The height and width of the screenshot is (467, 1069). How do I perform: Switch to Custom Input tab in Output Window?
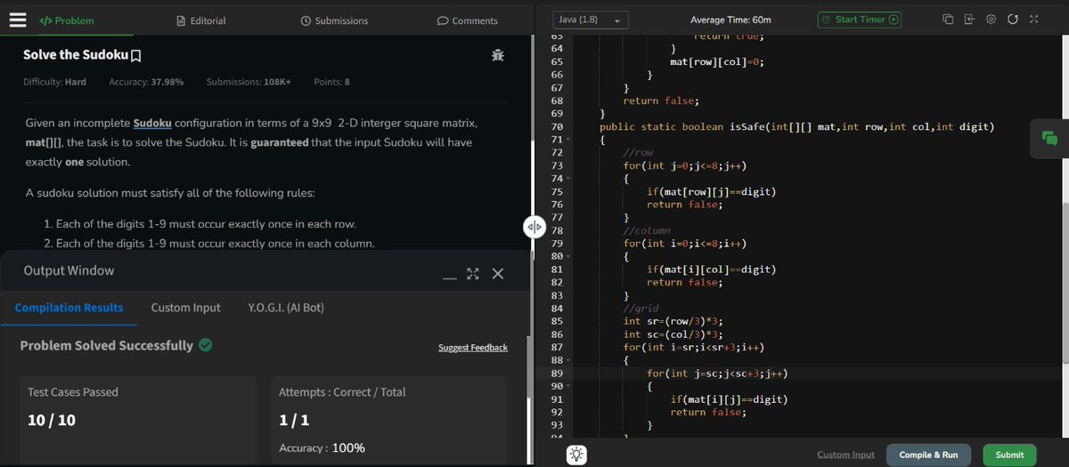tap(185, 308)
